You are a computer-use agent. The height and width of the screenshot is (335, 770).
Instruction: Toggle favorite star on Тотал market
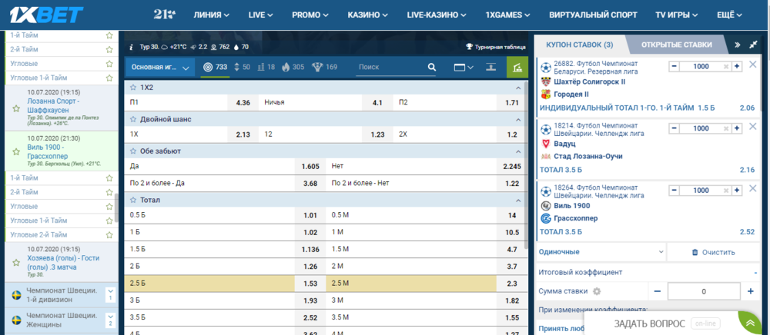[133, 200]
